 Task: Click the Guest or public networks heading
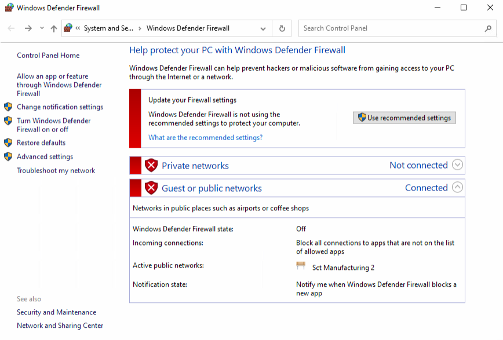pyautogui.click(x=212, y=188)
